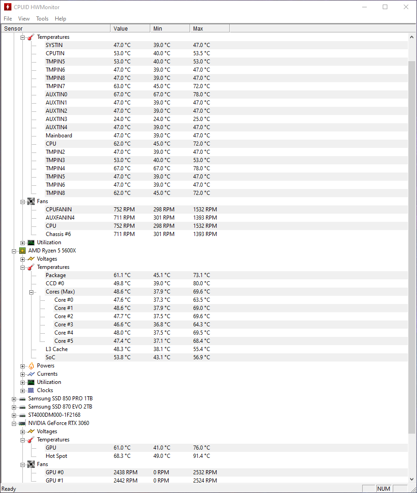Collapse the NVIDIA GeForce RTX 3060 node

coord(14,424)
